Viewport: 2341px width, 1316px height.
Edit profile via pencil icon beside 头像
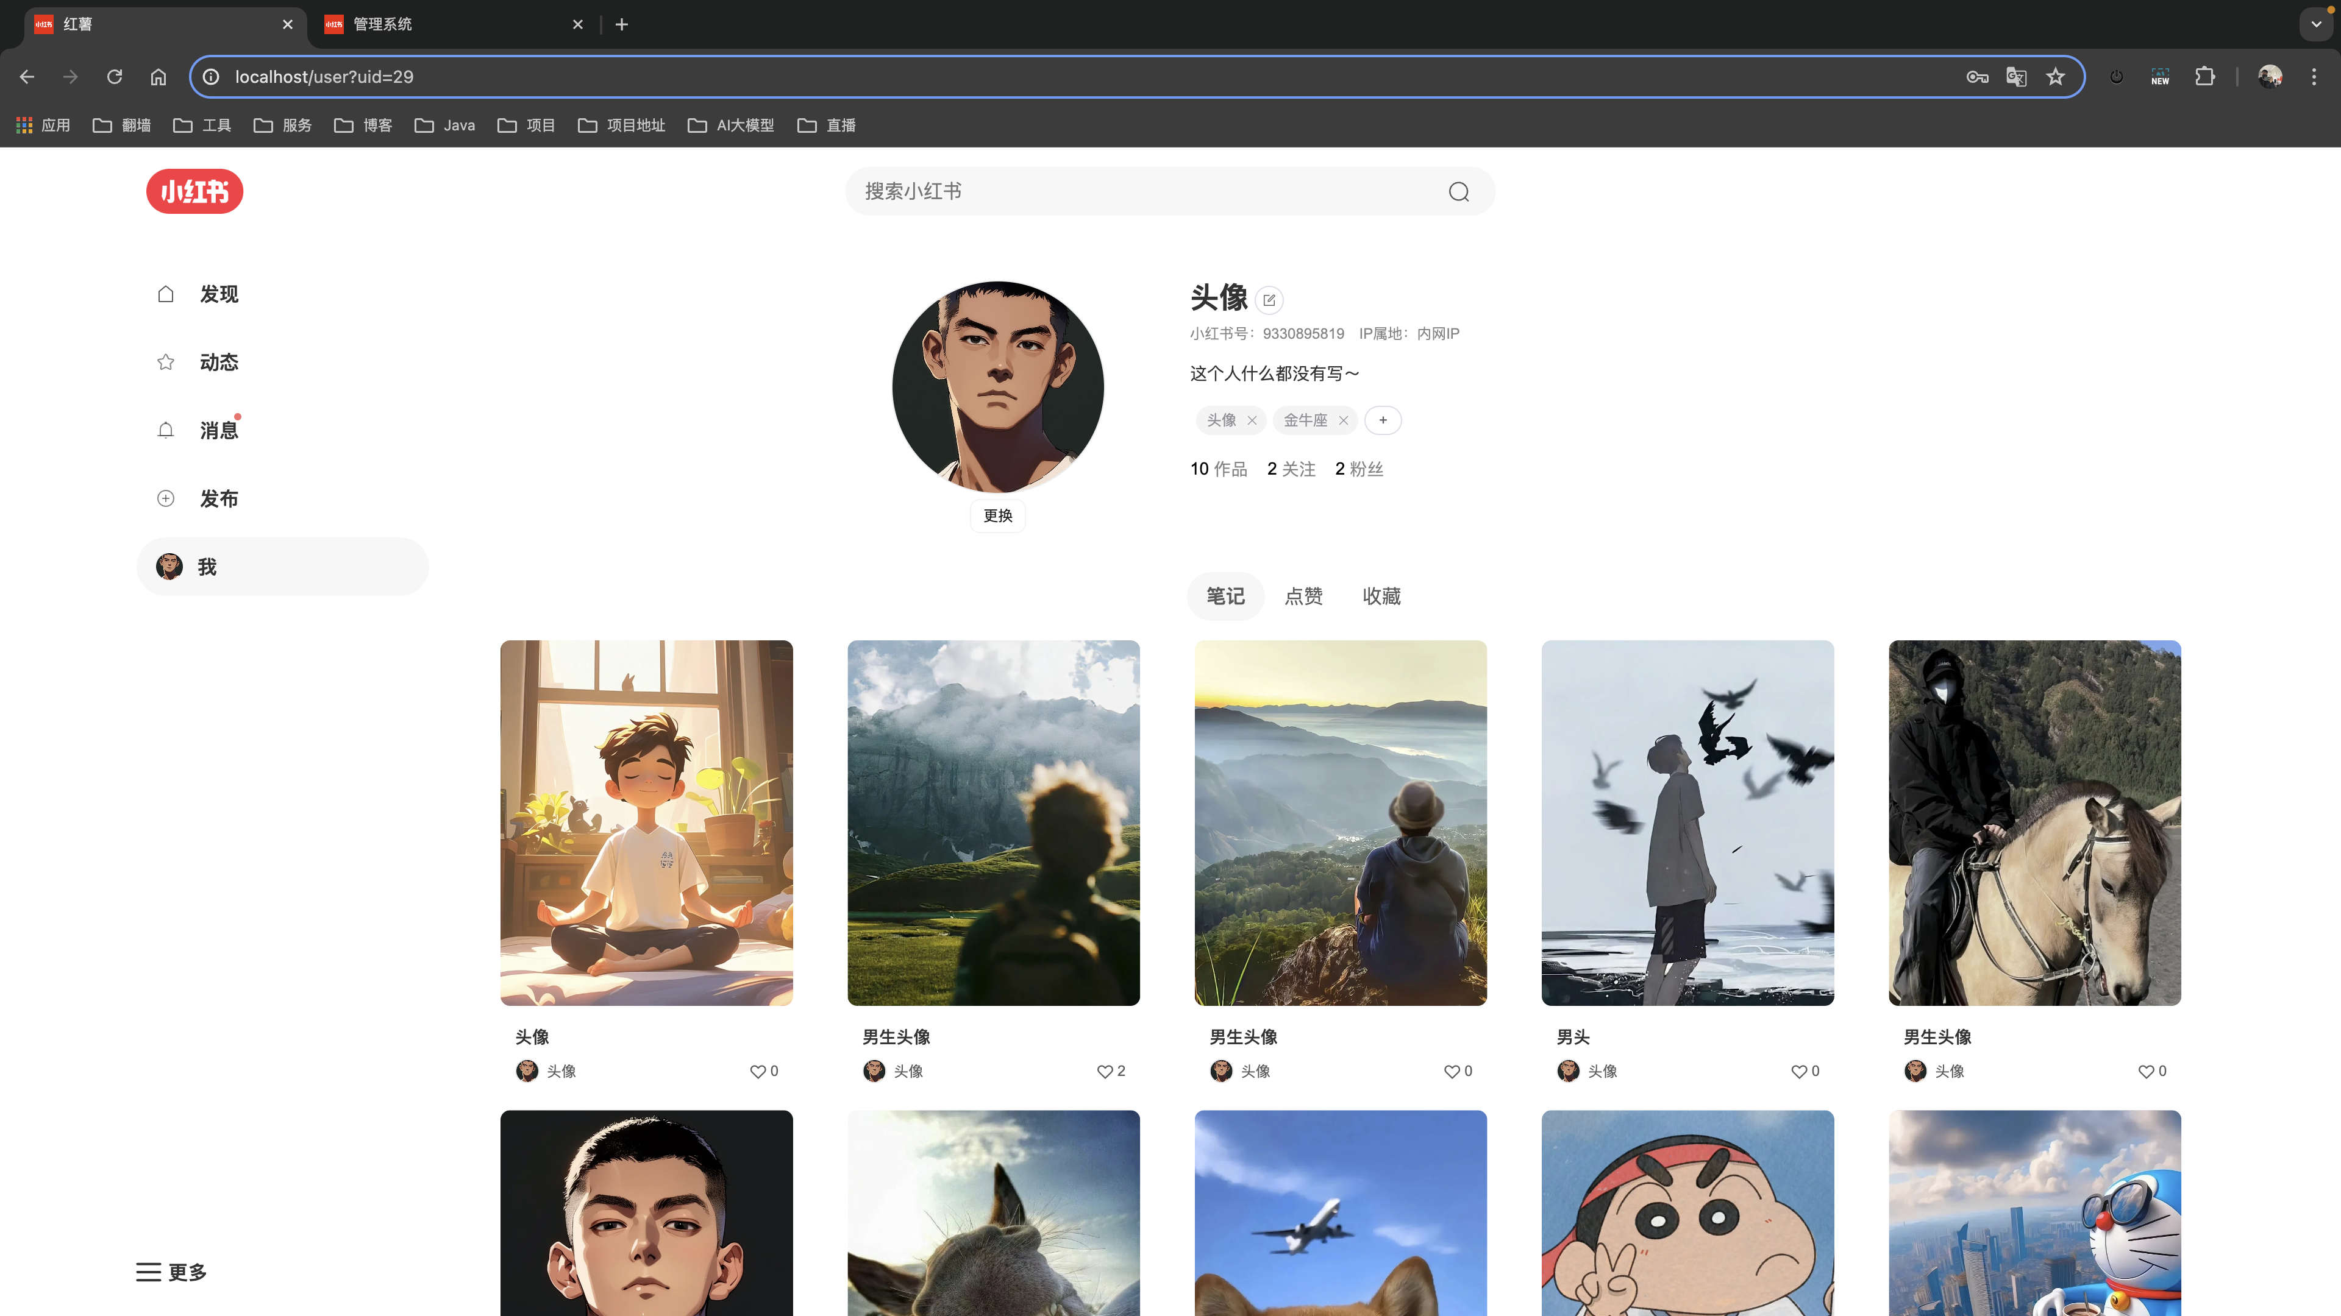[x=1269, y=300]
